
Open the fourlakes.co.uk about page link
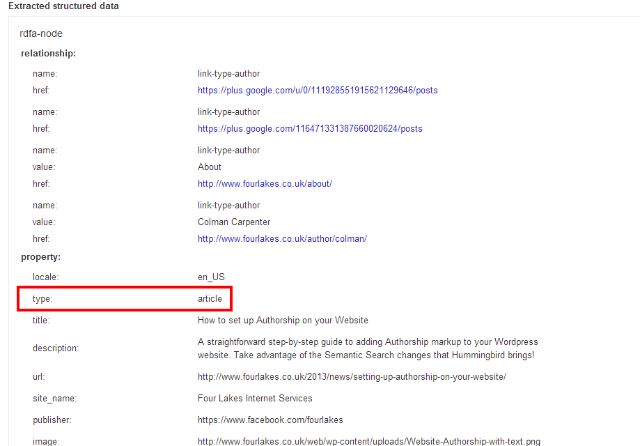tap(265, 184)
